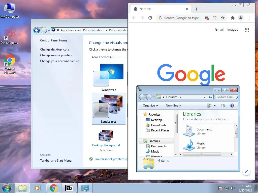Open 7-Zip from the taskbar

click(x=69, y=188)
